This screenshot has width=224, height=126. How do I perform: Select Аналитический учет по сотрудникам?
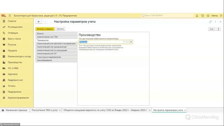pos(56,50)
